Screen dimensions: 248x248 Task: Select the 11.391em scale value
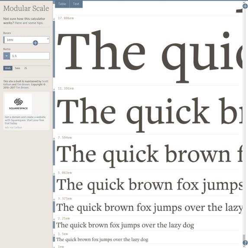pyautogui.click(x=66, y=88)
